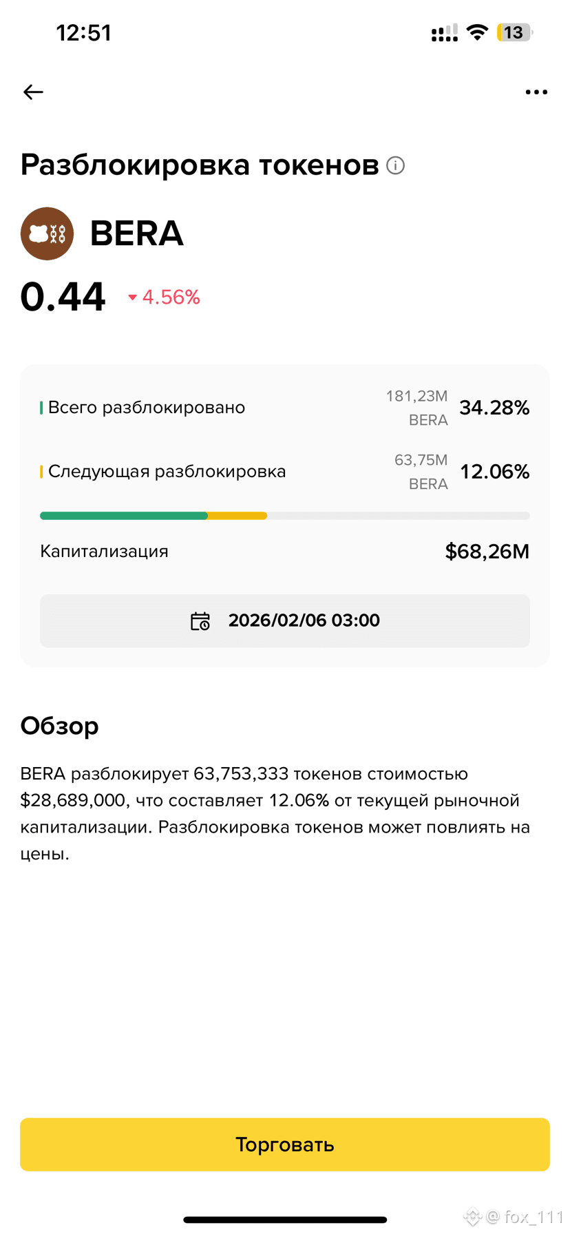Tap the Wi-Fi status icon
The image size is (570, 1234).
(477, 32)
